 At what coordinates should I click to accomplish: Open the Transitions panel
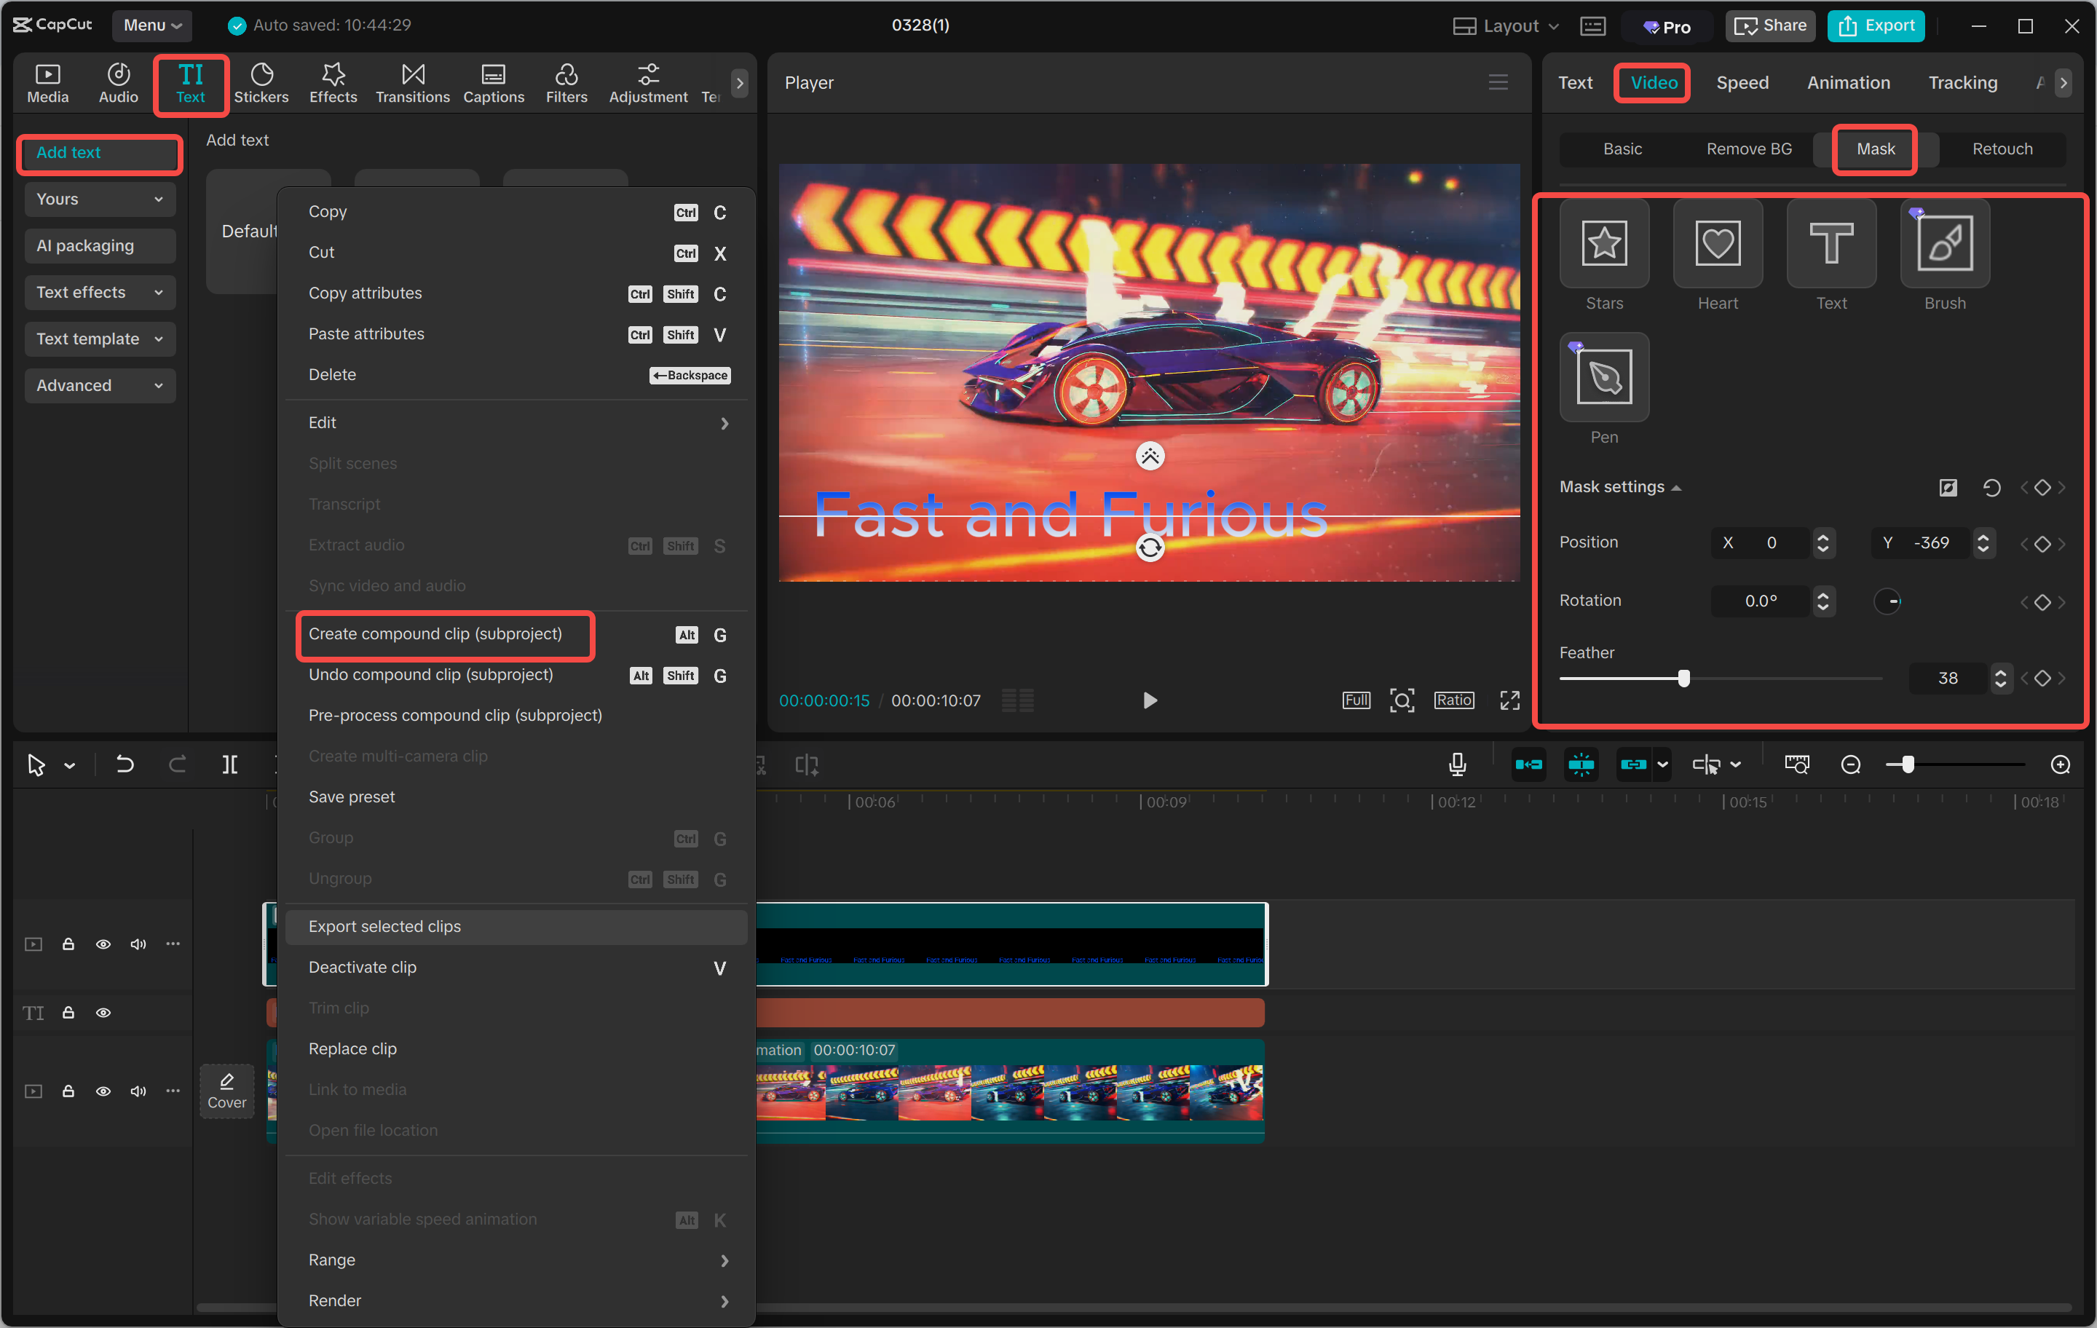412,82
